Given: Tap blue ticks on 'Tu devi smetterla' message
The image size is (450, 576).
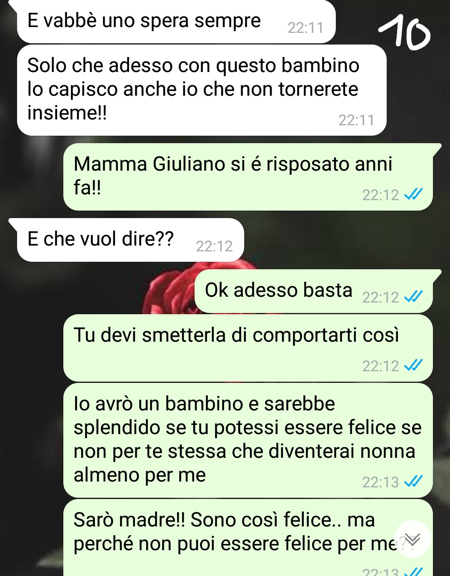Looking at the screenshot, I should (414, 365).
